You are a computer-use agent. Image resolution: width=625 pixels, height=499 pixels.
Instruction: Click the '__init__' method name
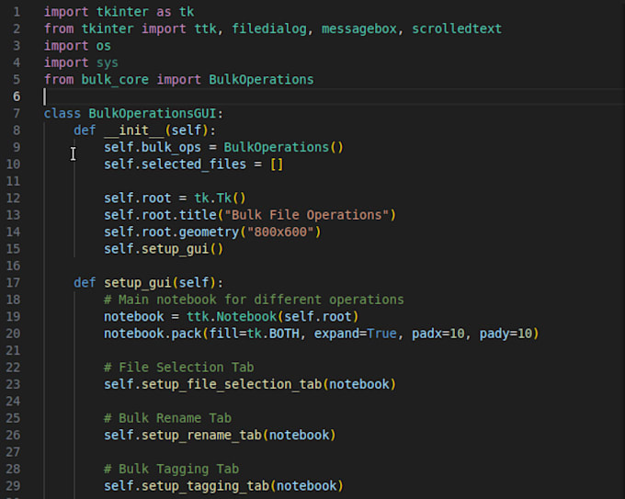coord(133,130)
